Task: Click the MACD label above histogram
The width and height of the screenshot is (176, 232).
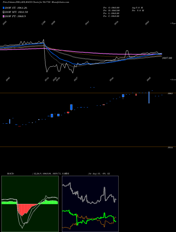Action: 10,174
